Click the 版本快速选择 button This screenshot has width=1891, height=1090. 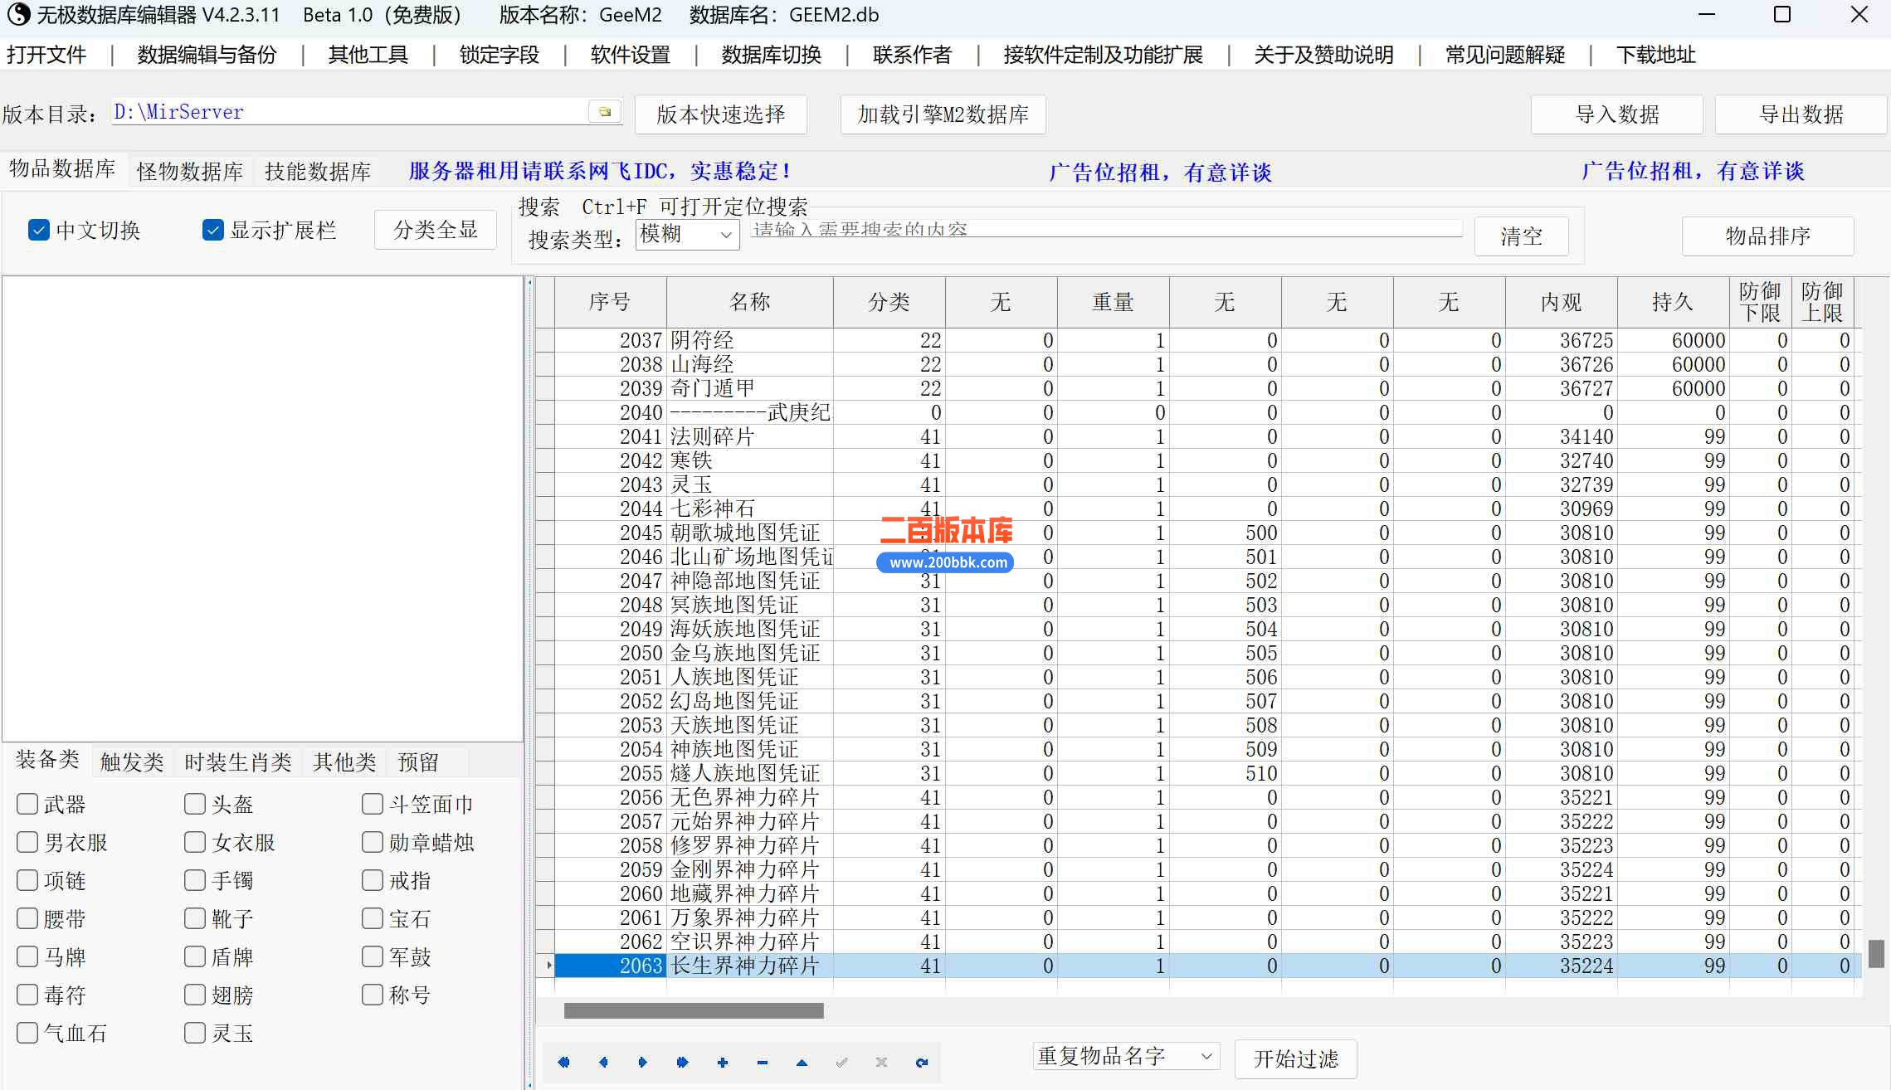[721, 114]
